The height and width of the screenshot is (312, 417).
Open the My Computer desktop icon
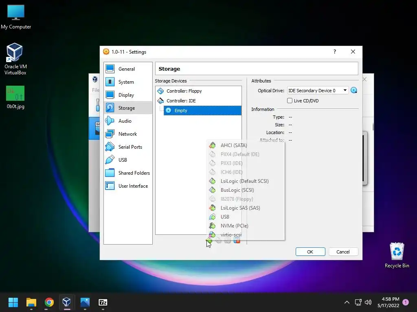tap(16, 17)
